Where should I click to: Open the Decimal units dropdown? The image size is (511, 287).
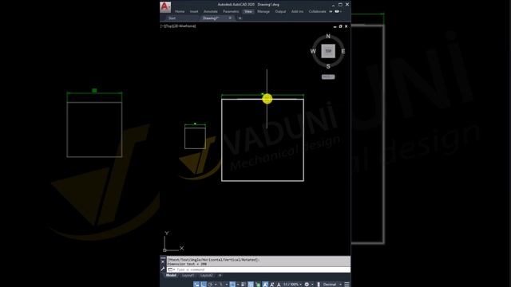332,285
